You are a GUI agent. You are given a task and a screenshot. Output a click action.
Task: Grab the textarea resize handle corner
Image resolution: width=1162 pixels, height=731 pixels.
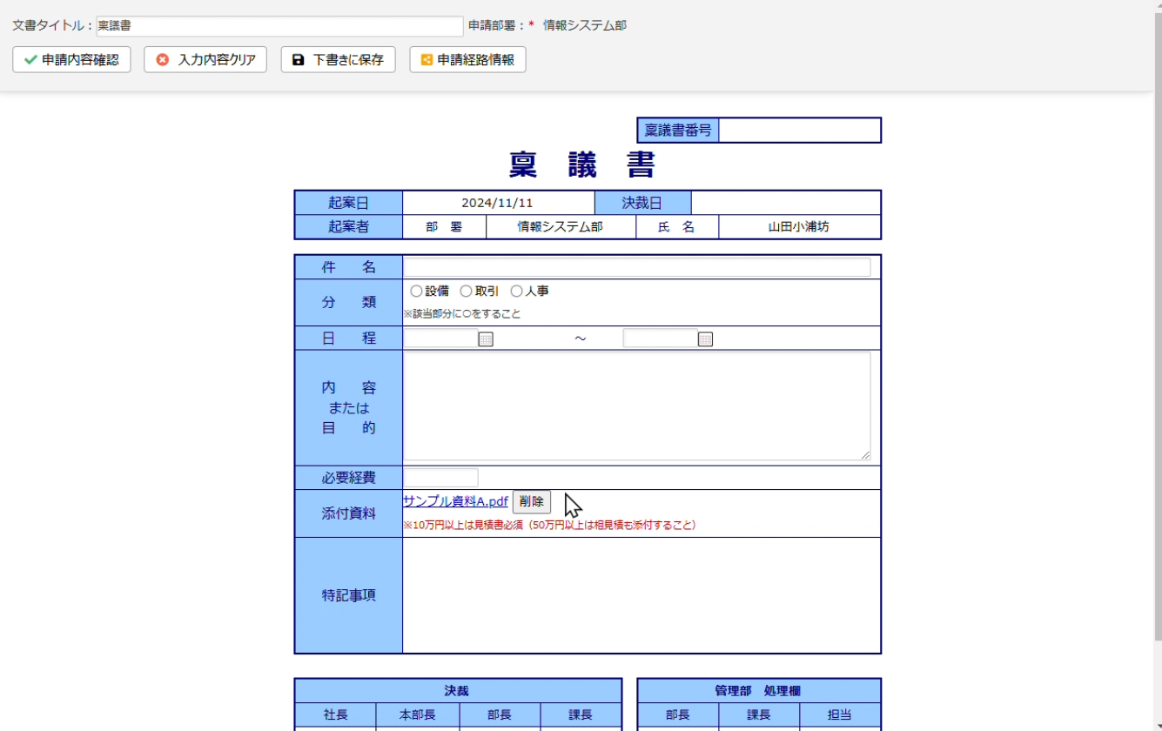[865, 455]
